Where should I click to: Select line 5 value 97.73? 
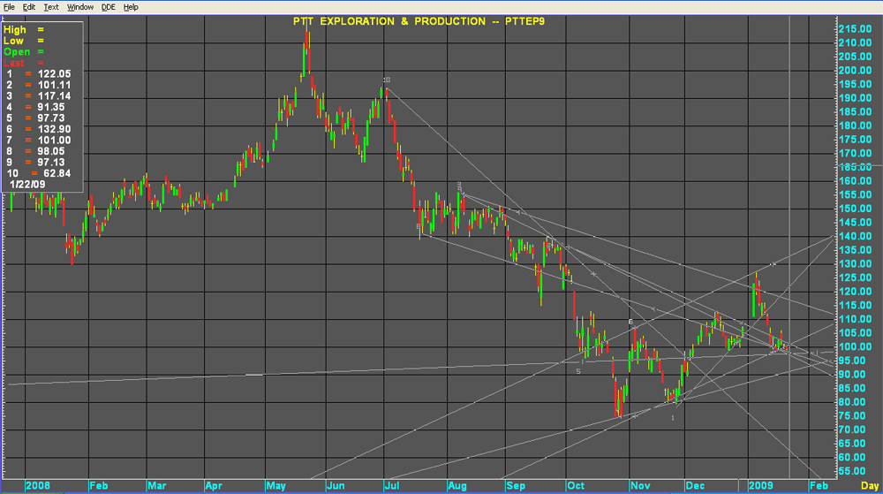51,118
